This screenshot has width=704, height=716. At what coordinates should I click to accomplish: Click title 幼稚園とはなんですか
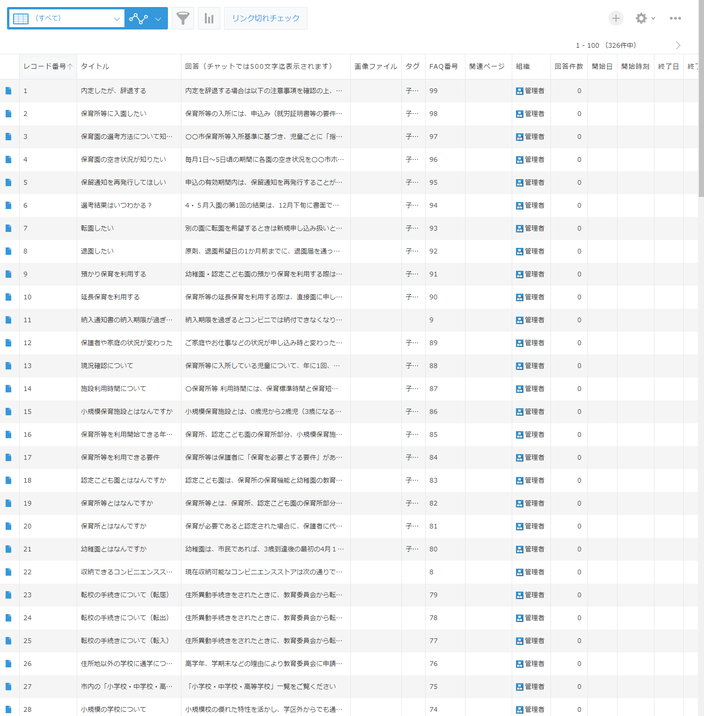[114, 549]
